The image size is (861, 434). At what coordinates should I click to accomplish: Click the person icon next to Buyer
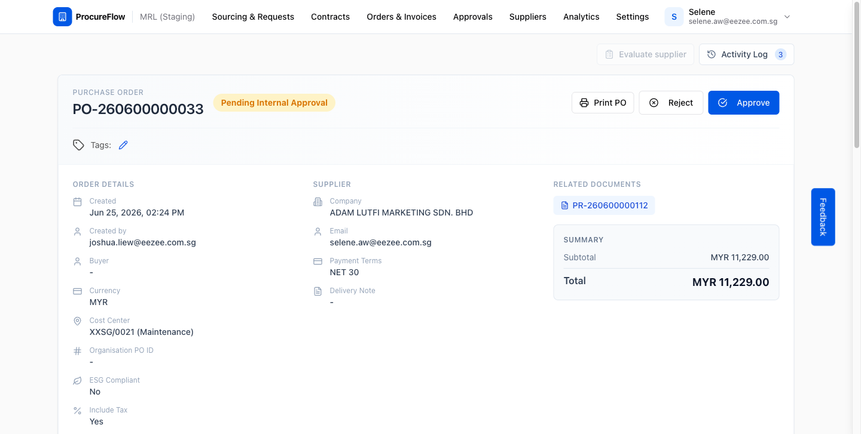pyautogui.click(x=77, y=261)
